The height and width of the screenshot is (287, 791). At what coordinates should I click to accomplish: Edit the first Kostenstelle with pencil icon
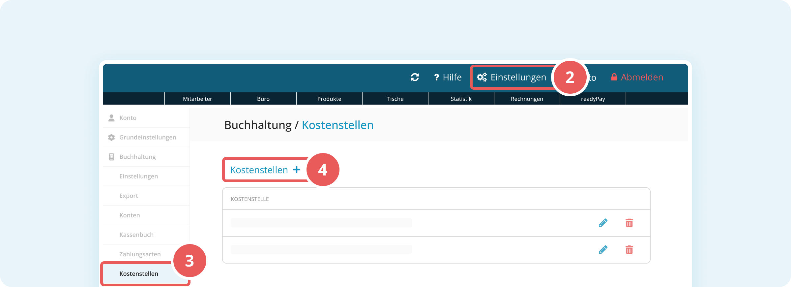click(x=603, y=223)
